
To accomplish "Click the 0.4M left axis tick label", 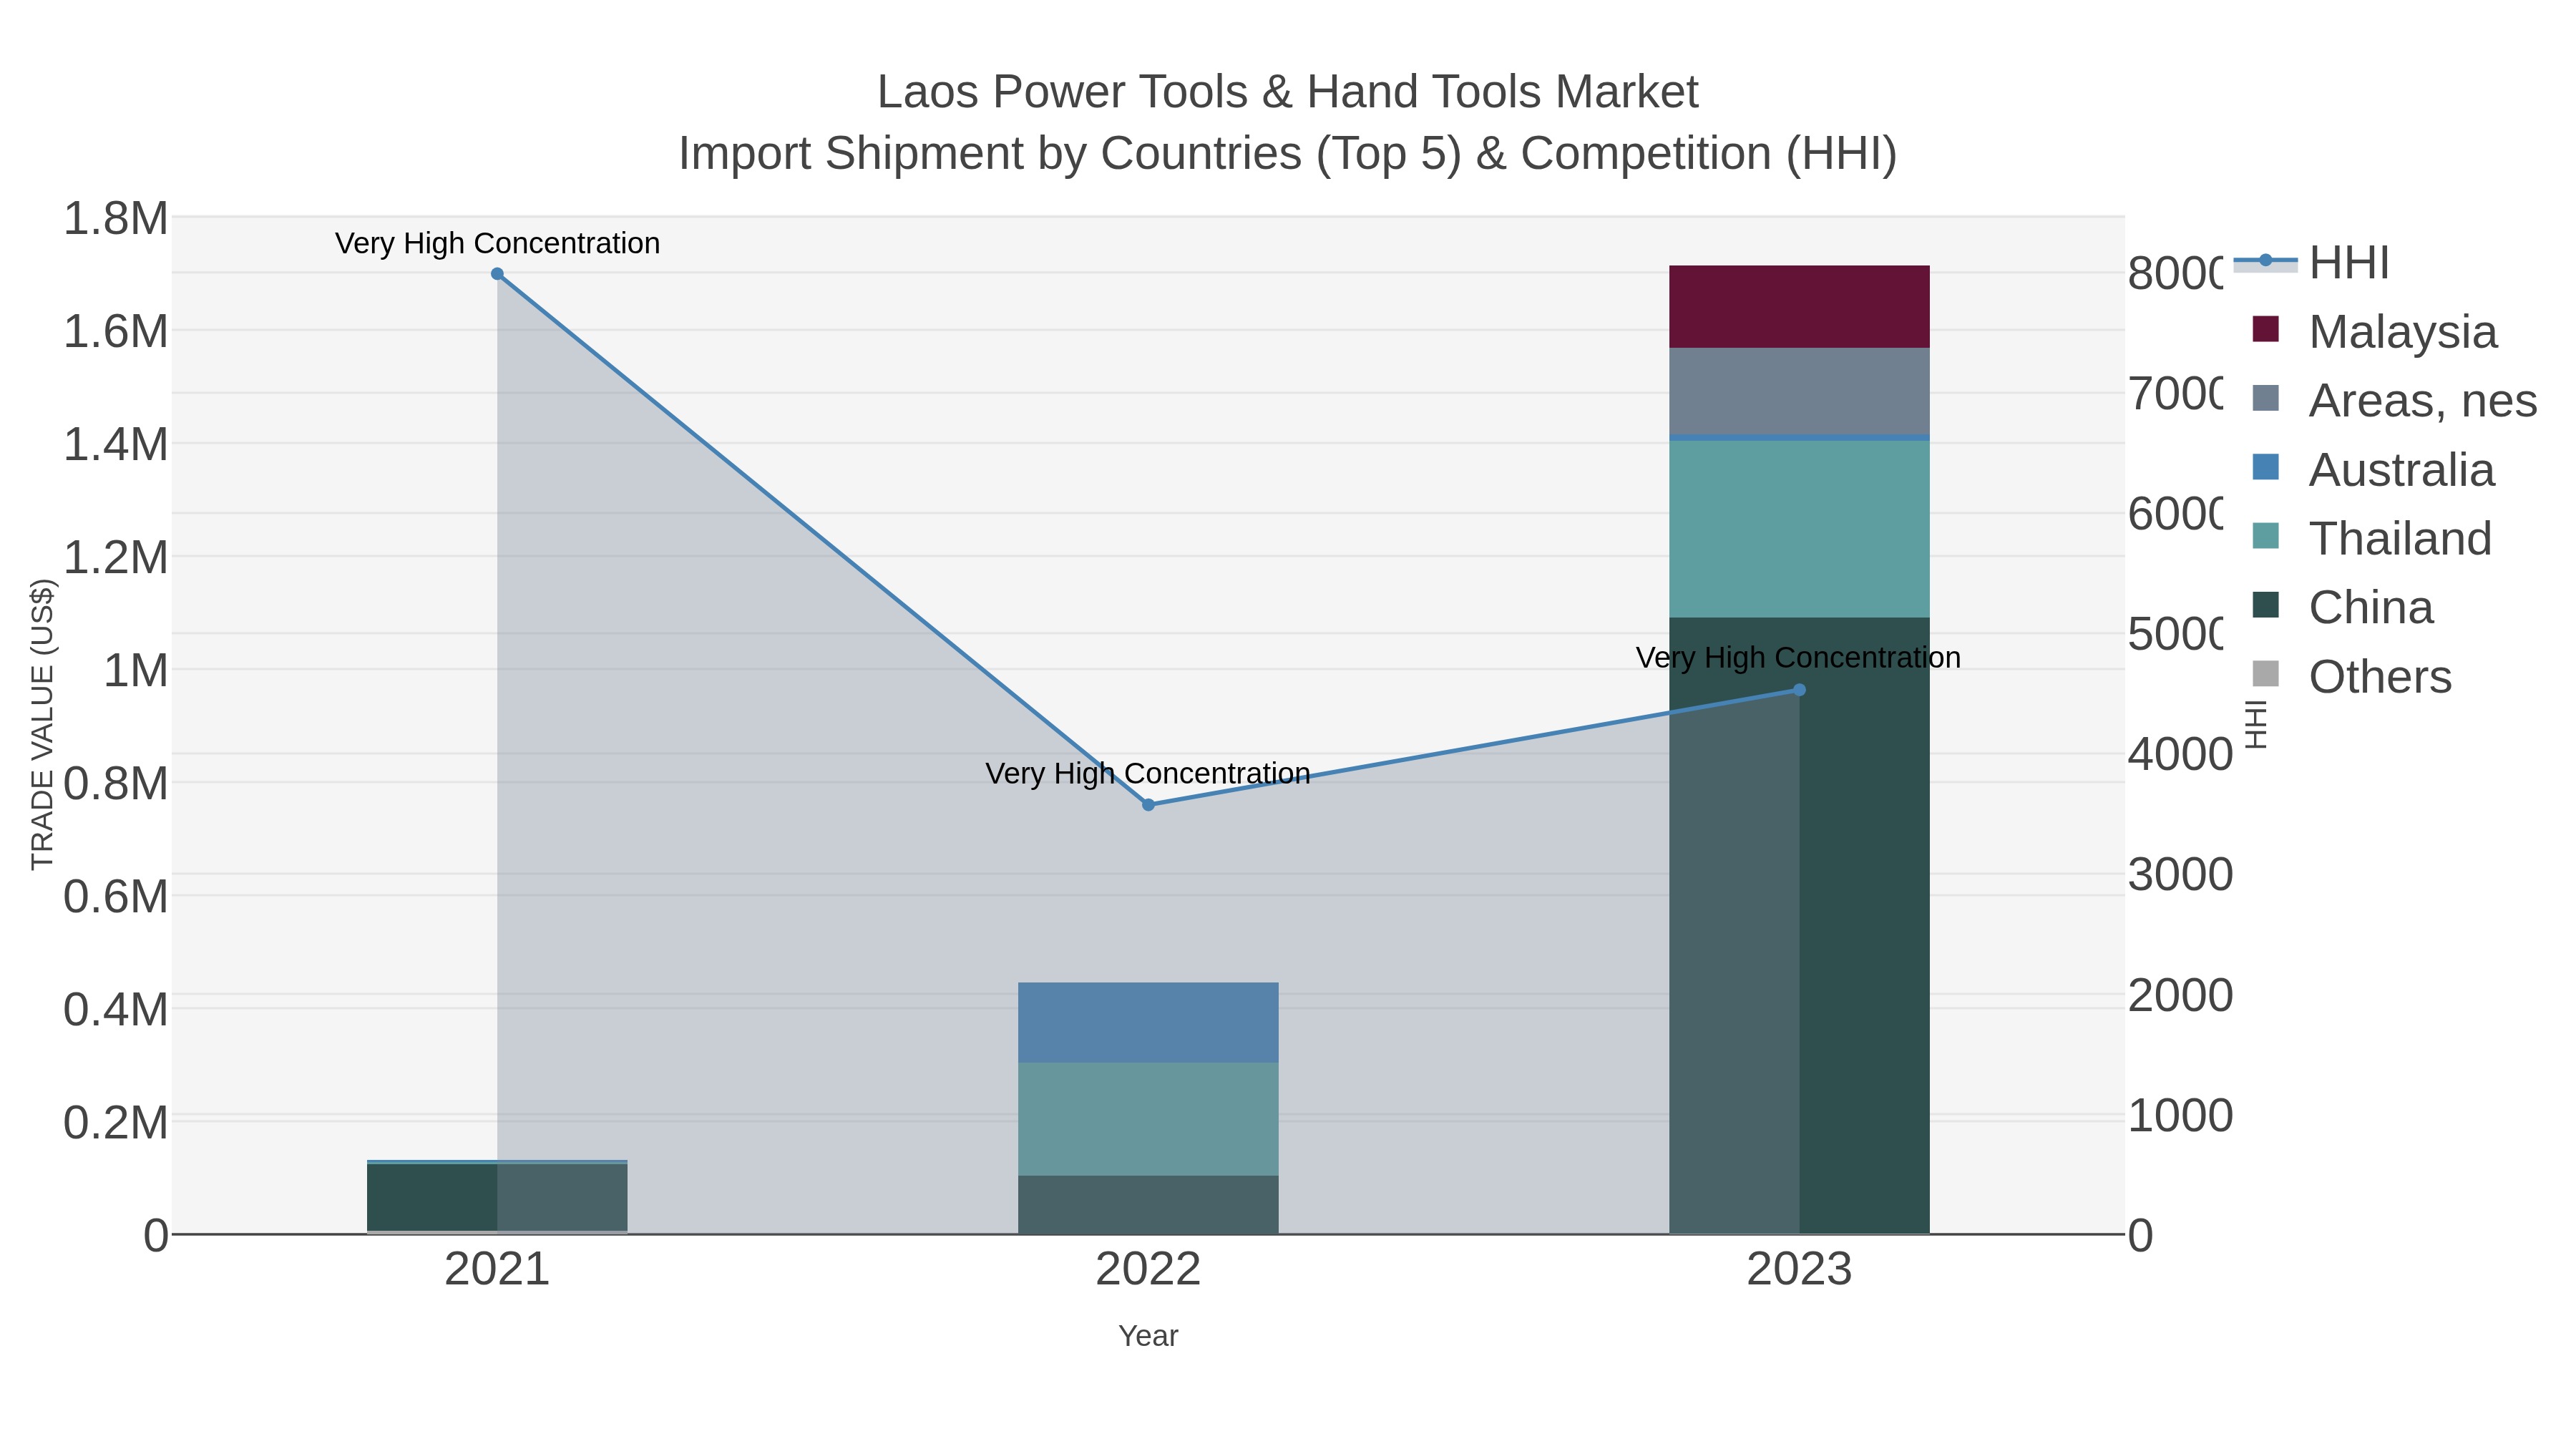I will click(116, 1010).
